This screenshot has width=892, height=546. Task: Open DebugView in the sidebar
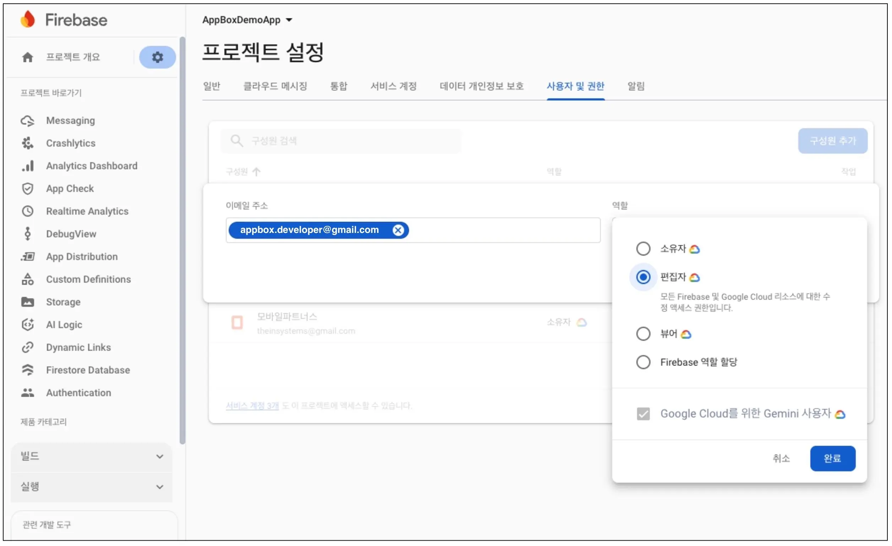71,234
